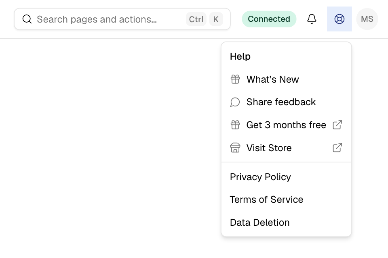Image resolution: width=388 pixels, height=258 pixels.
Task: Click the Connected status badge
Action: (x=269, y=19)
